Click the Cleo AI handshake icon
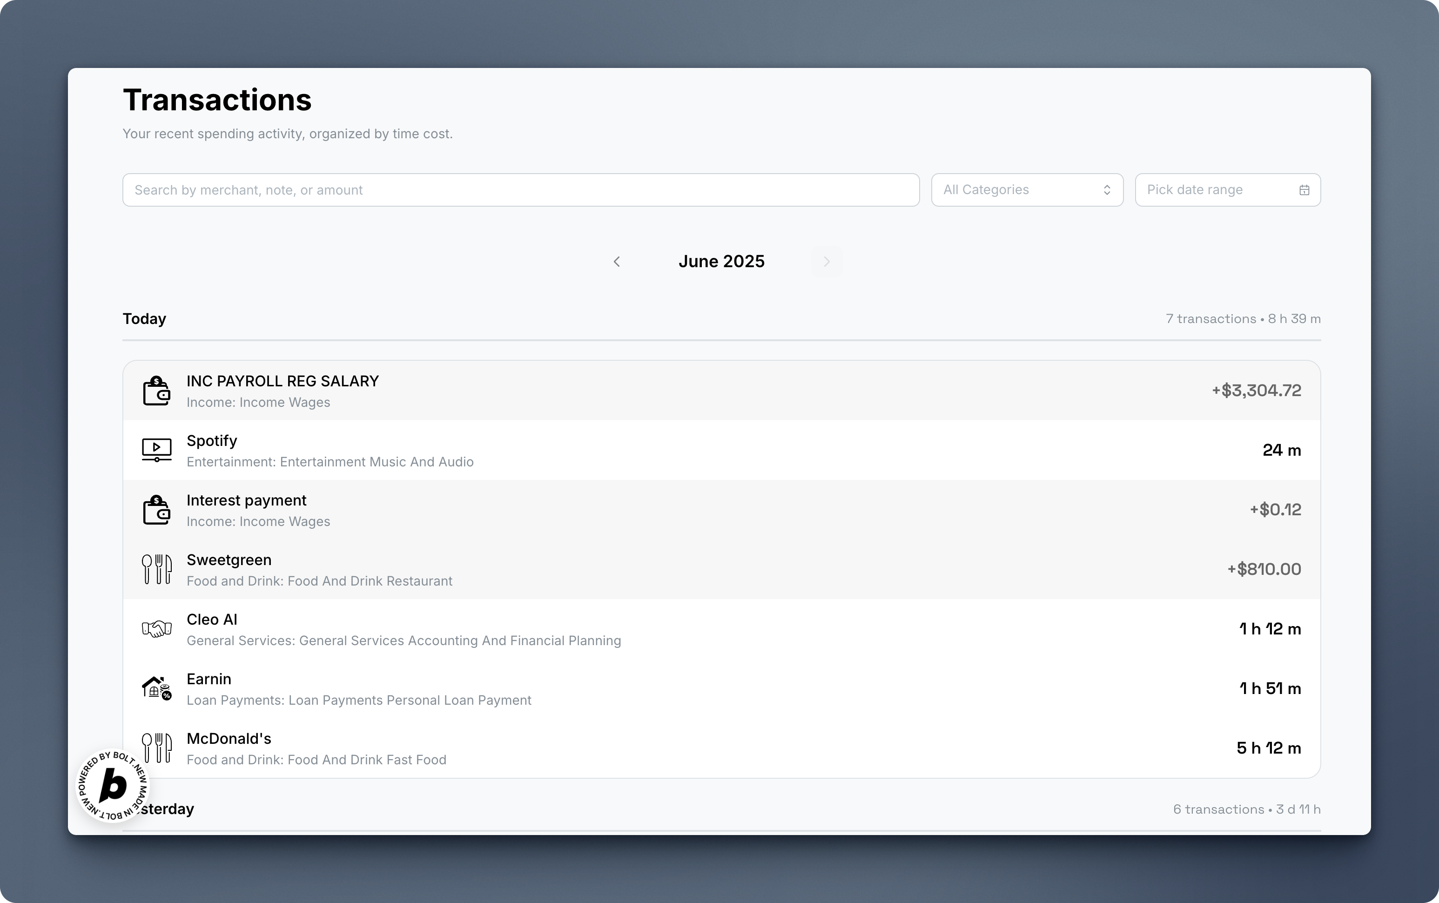This screenshot has width=1439, height=903. click(x=156, y=629)
